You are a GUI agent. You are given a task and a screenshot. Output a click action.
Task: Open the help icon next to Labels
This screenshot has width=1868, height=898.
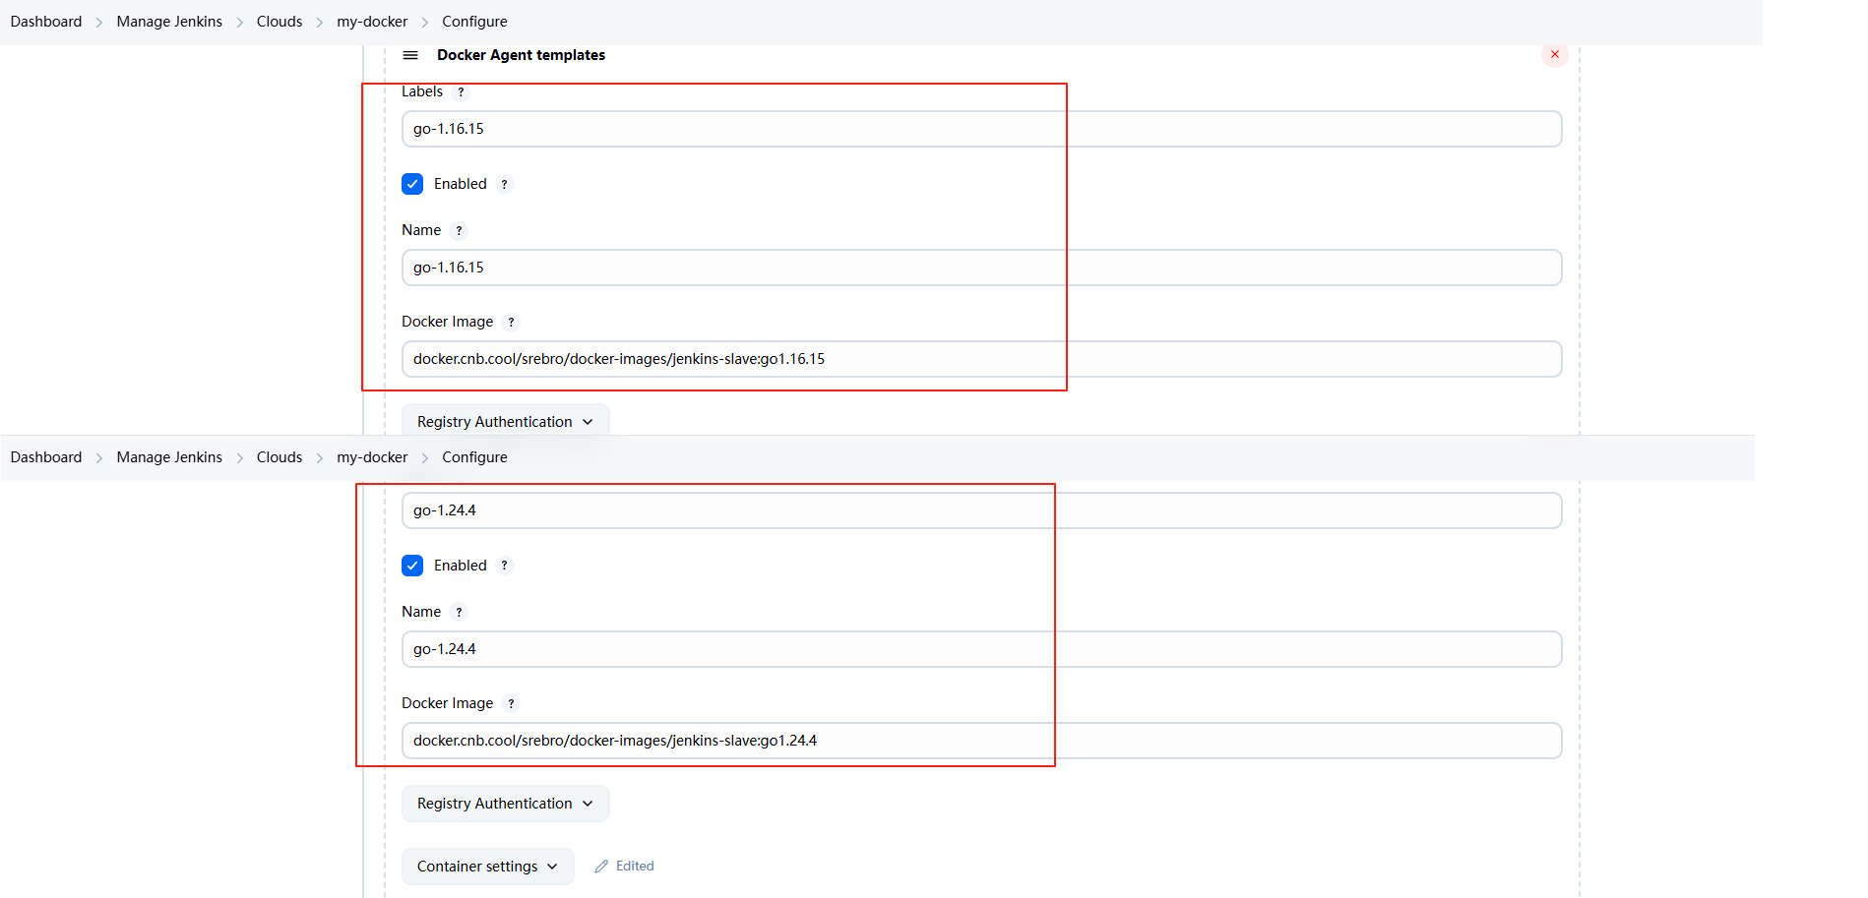tap(461, 92)
